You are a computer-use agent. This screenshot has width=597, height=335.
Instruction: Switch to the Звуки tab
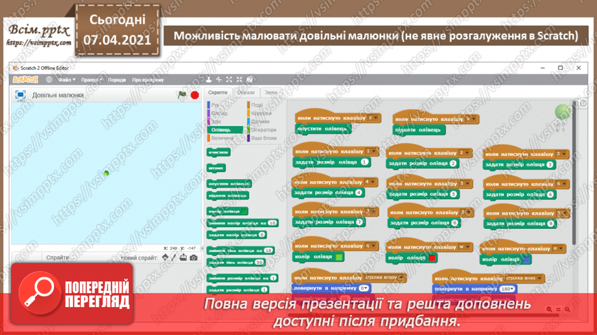pyautogui.click(x=271, y=92)
